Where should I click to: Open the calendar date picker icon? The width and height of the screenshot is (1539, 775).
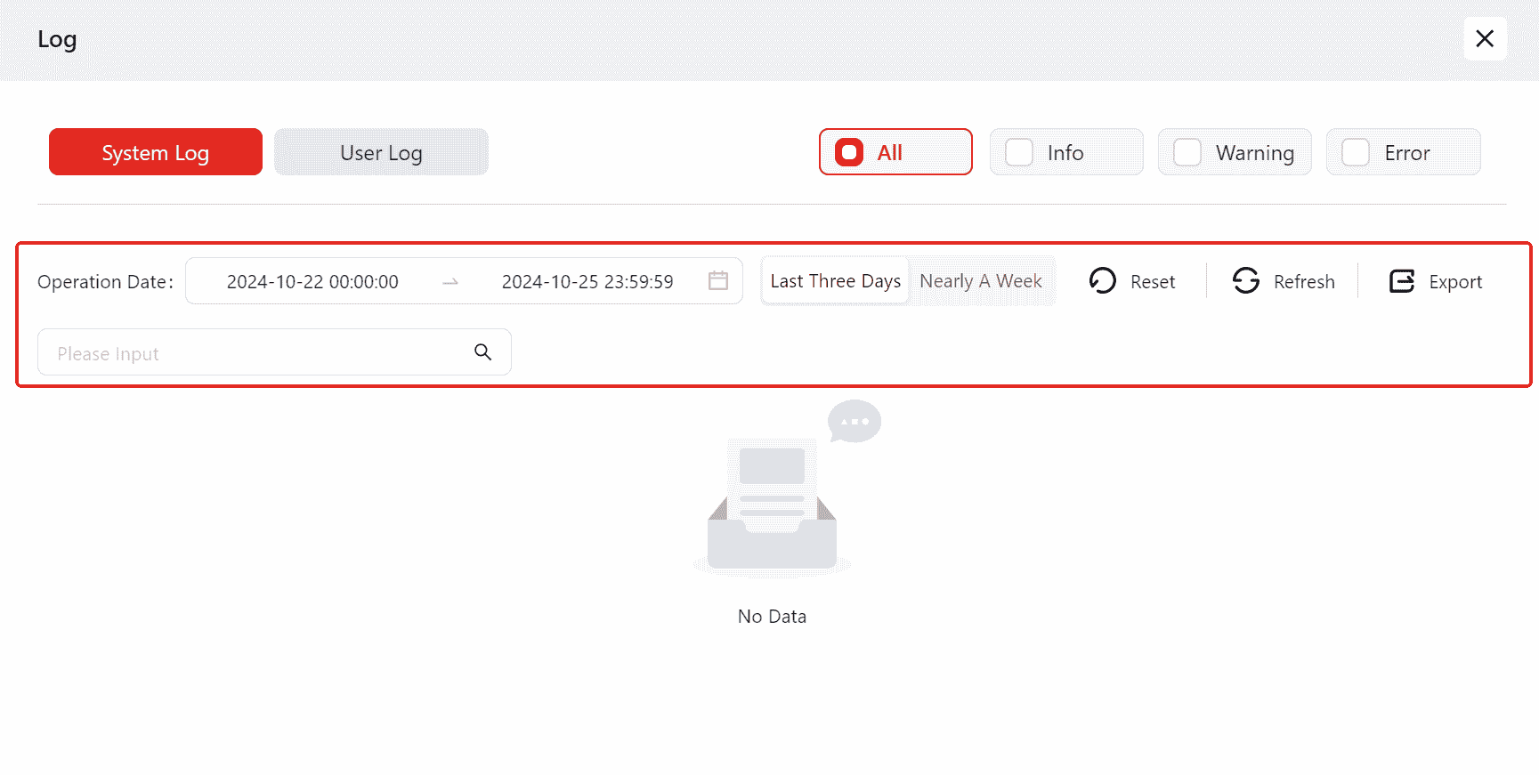[717, 281]
